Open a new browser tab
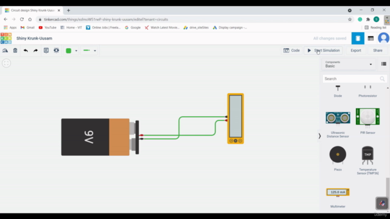 (68, 10)
